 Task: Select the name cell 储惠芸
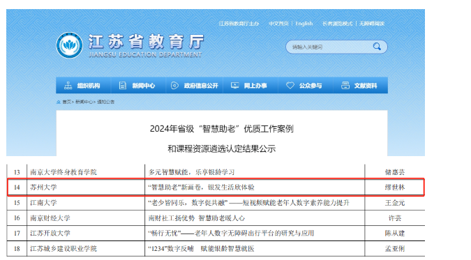395,172
